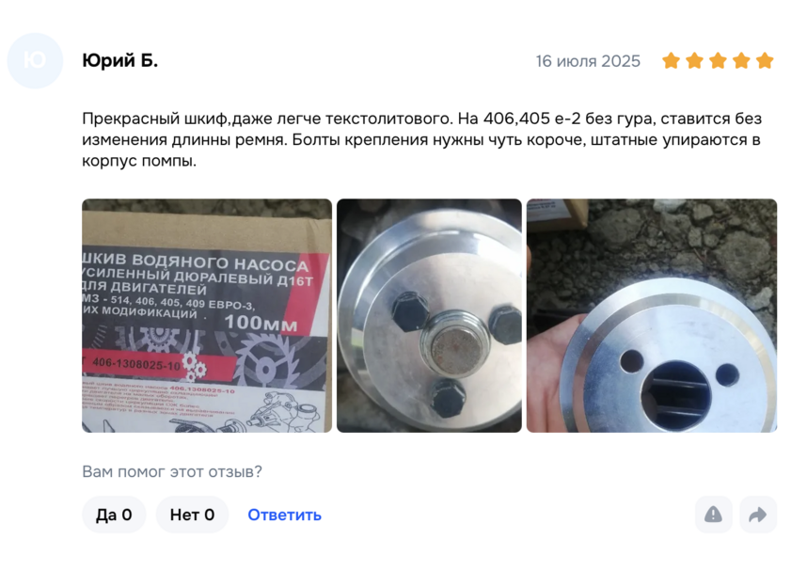Vote Да on review helpfulness

tap(114, 515)
